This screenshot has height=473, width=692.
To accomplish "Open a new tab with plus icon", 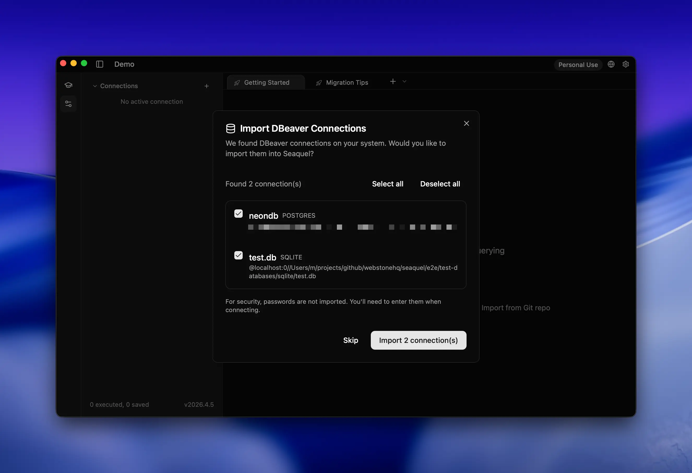I will pyautogui.click(x=393, y=82).
